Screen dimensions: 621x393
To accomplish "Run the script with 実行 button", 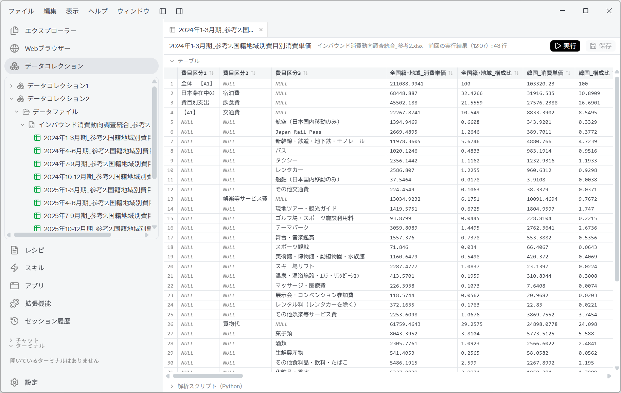I will [565, 46].
